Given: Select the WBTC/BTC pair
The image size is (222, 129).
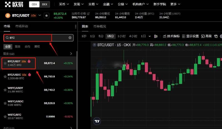Looking at the screenshot, I should [38, 117].
